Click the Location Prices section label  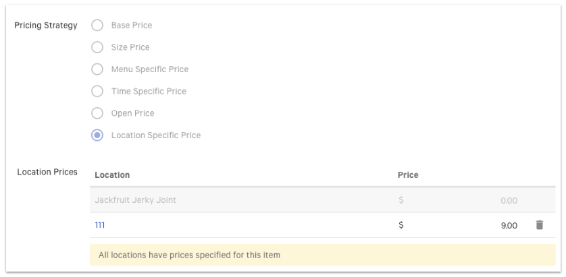click(47, 172)
